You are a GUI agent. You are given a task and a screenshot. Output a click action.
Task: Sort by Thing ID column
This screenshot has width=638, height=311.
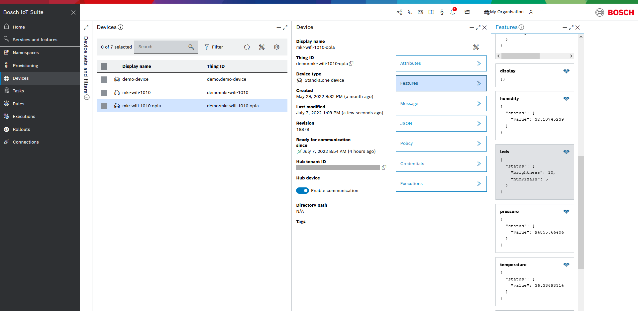[216, 66]
